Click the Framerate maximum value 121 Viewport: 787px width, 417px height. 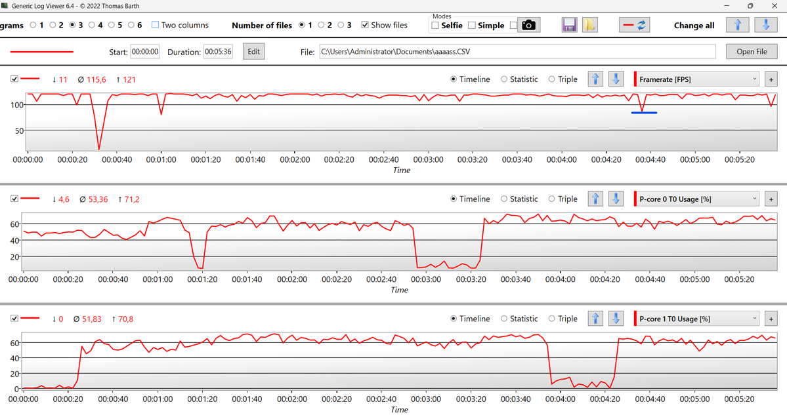(129, 80)
